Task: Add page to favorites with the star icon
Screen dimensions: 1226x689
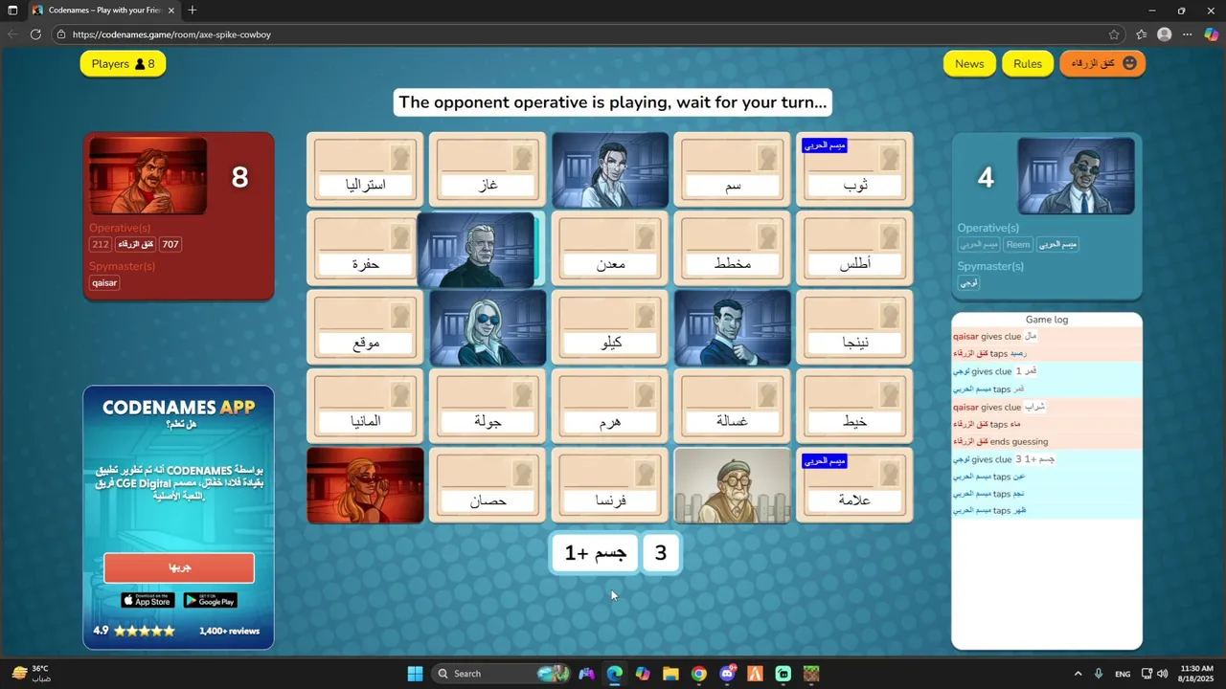Action: click(1114, 34)
